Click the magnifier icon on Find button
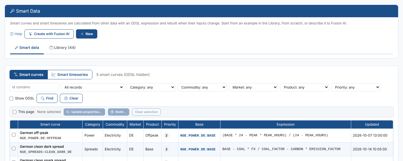This screenshot has width=403, height=161. click(x=43, y=98)
